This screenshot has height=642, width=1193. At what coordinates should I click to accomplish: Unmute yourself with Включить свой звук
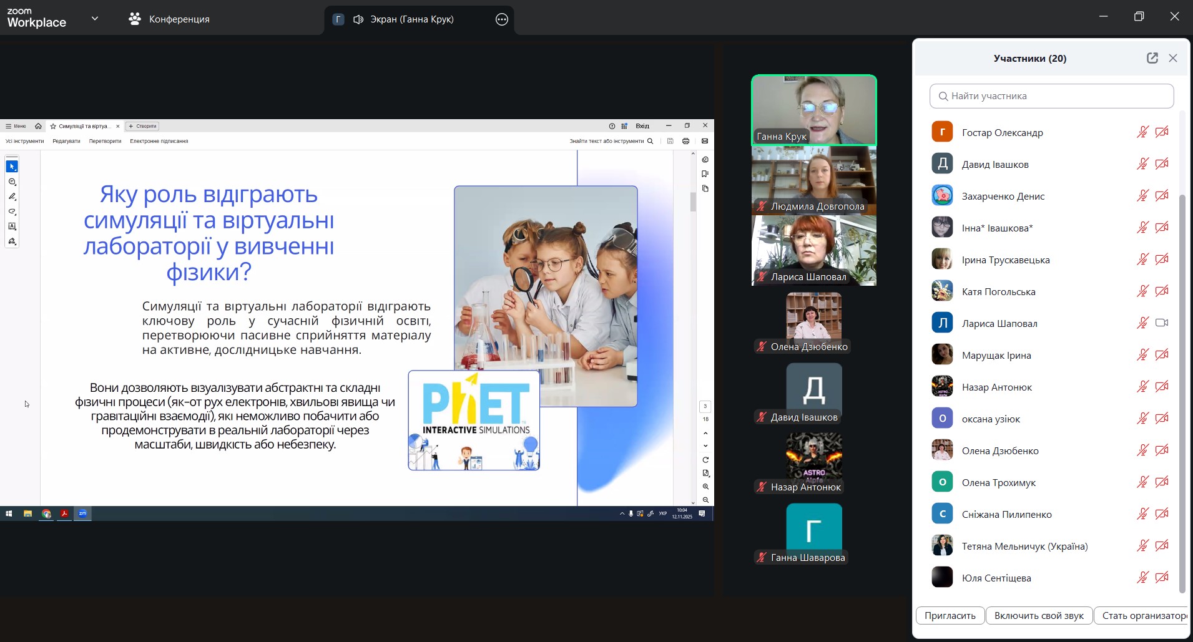[x=1039, y=616]
